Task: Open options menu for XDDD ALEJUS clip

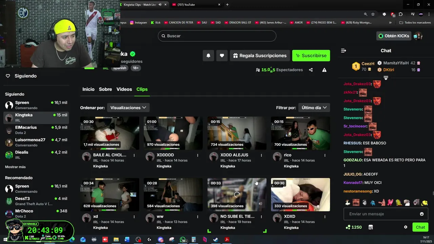Action: point(261,155)
